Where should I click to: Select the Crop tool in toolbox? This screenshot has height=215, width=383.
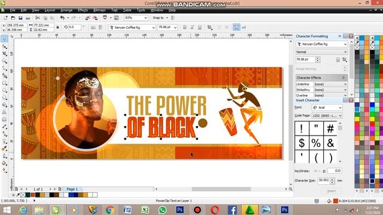point(4,54)
